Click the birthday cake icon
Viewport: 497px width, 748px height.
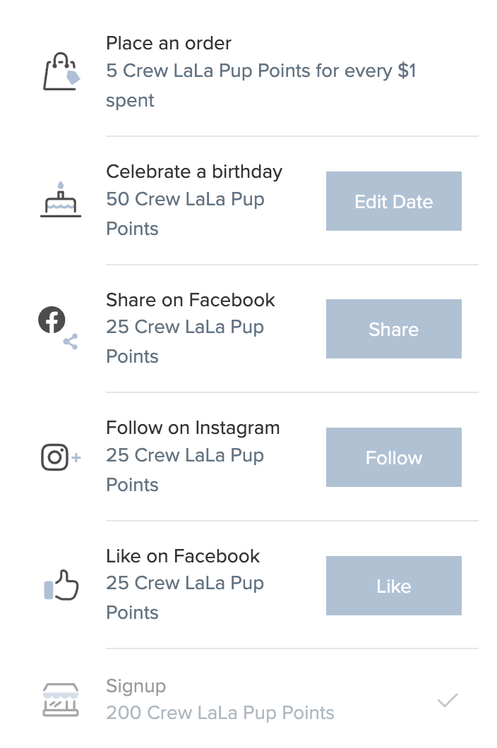pyautogui.click(x=61, y=200)
